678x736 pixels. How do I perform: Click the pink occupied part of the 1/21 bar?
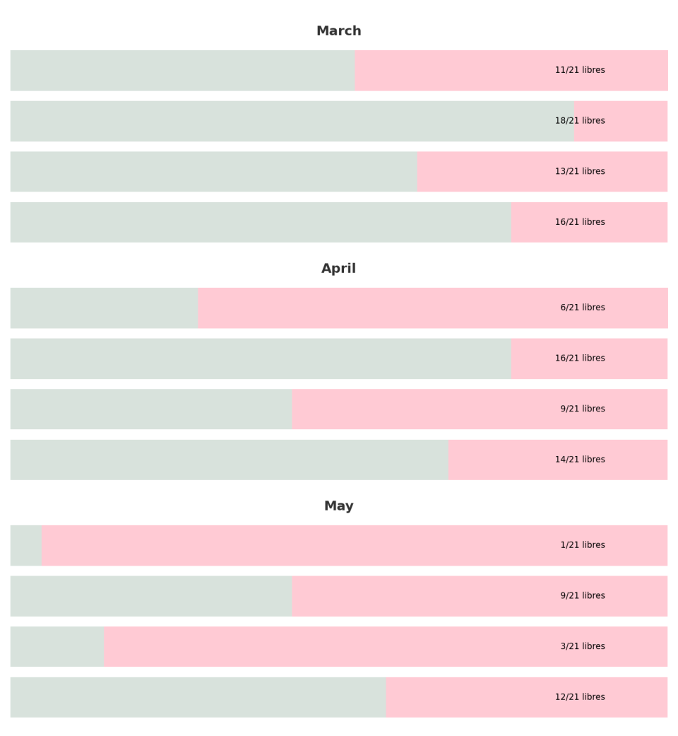355,545
